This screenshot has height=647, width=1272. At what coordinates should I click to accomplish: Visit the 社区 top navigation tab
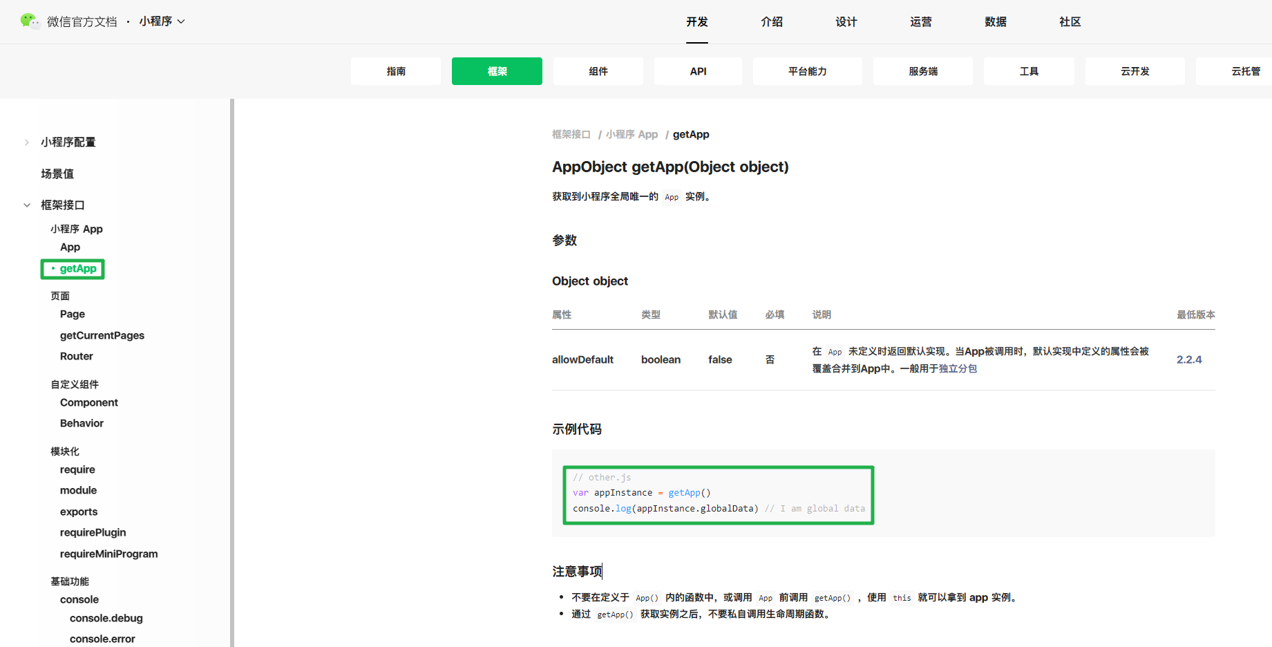click(x=1070, y=22)
